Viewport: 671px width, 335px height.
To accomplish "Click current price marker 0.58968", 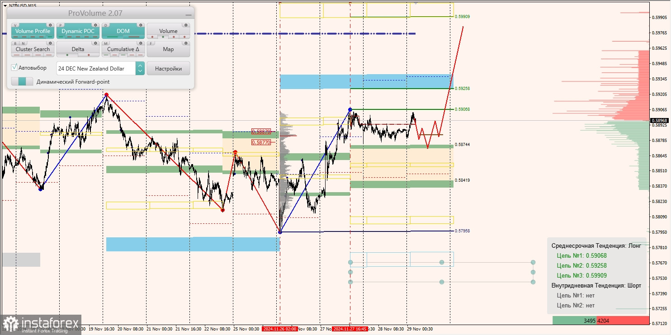I will coord(660,120).
